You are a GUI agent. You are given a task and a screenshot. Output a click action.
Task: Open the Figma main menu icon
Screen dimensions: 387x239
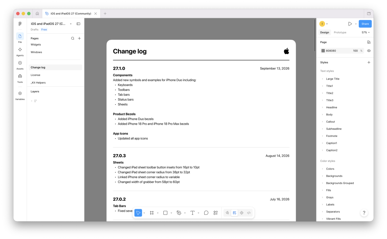(20, 24)
